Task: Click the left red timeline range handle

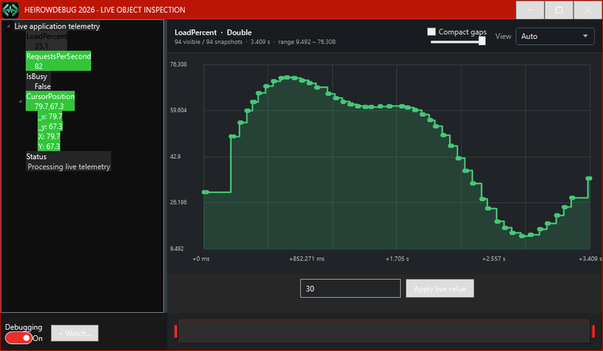Action: point(176,331)
